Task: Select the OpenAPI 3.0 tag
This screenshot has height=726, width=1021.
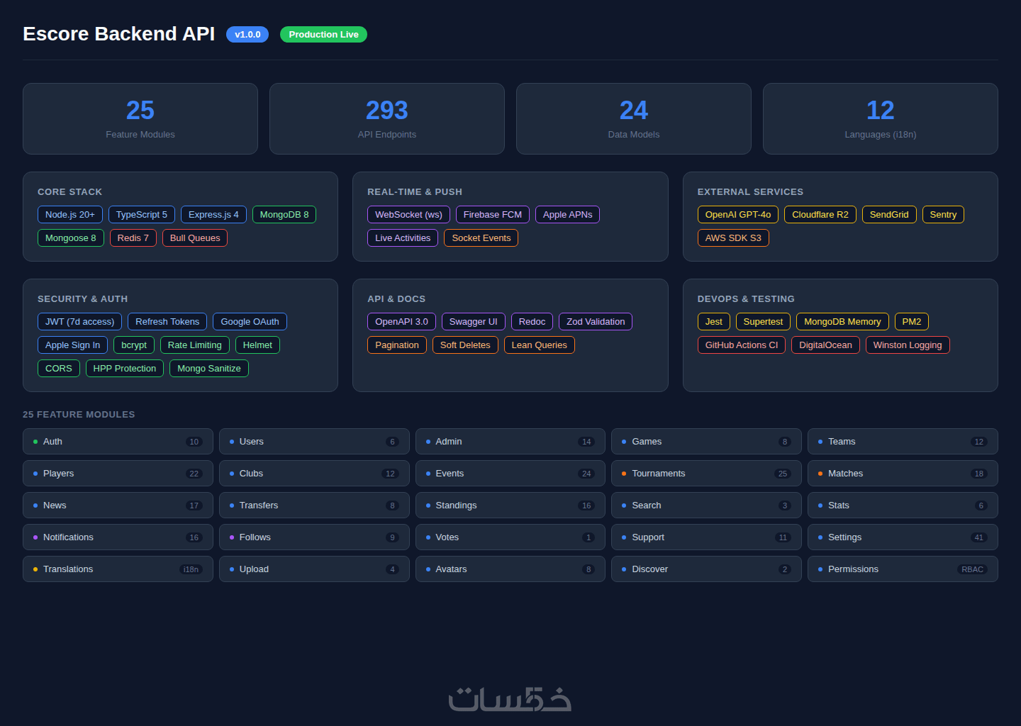Action: coord(401,321)
